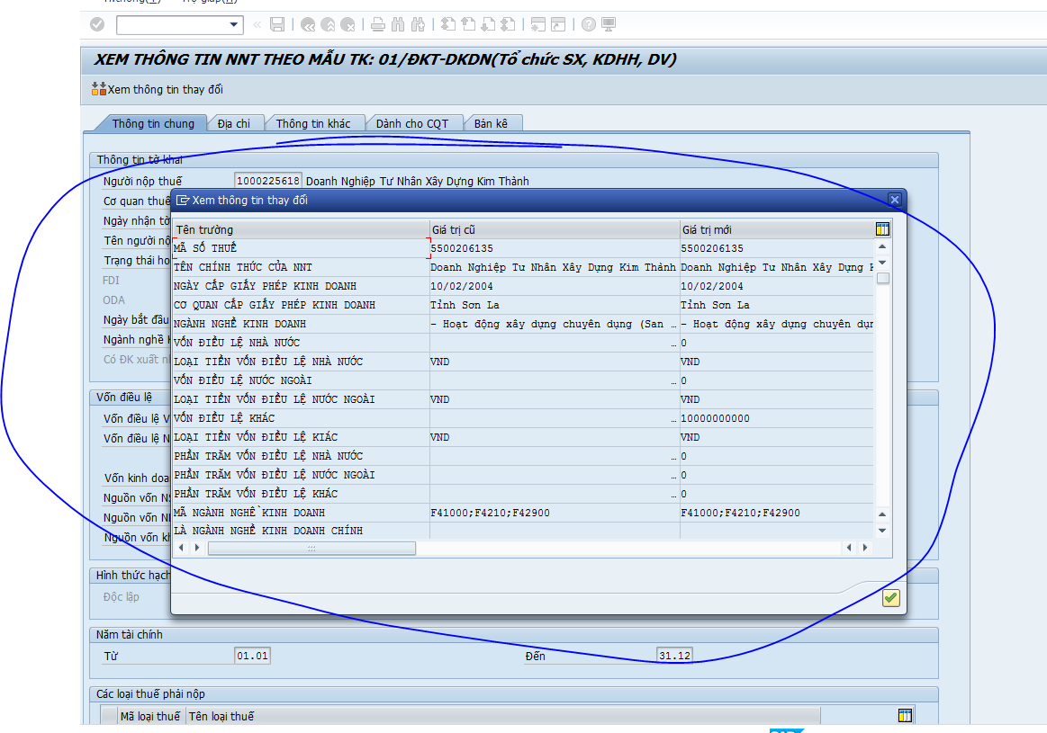The height and width of the screenshot is (733, 1047).
Task: Select 'Giá trị cũ' column header
Action: pyautogui.click(x=555, y=229)
